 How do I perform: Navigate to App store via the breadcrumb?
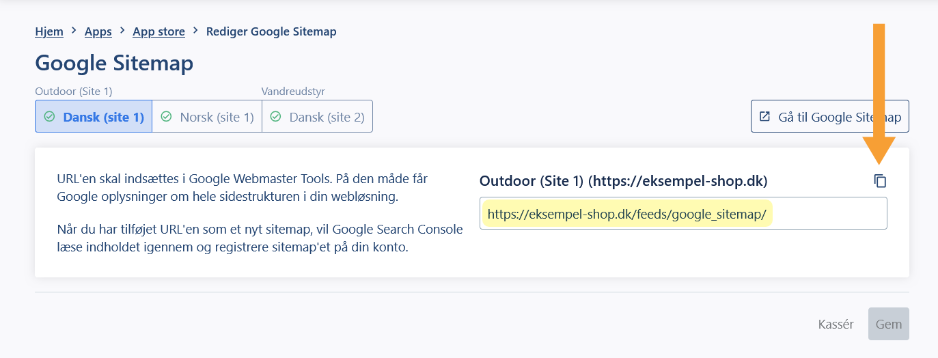tap(158, 31)
